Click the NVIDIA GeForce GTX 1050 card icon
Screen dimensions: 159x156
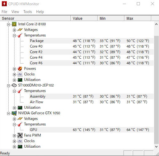[x=14, y=113]
